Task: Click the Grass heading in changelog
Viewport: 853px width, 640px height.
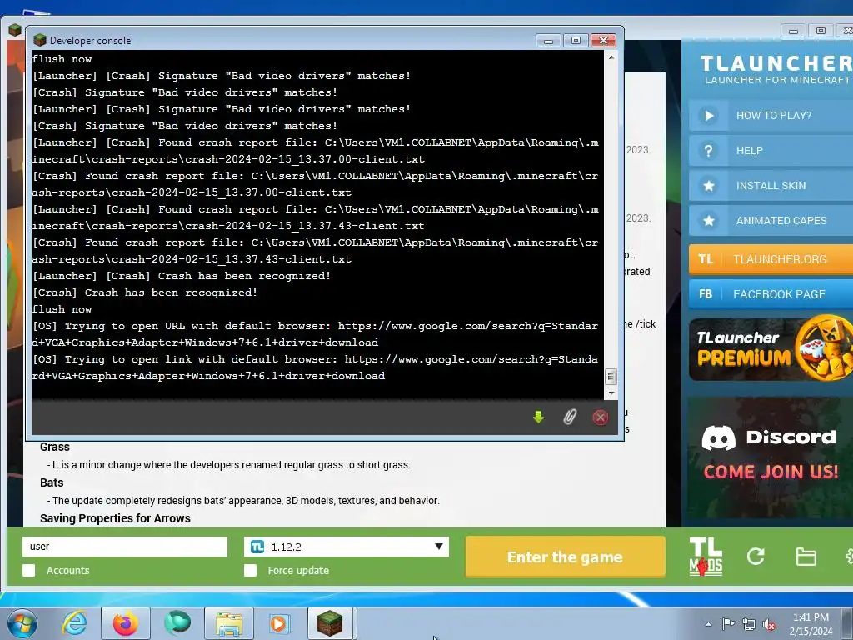Action: 55,447
